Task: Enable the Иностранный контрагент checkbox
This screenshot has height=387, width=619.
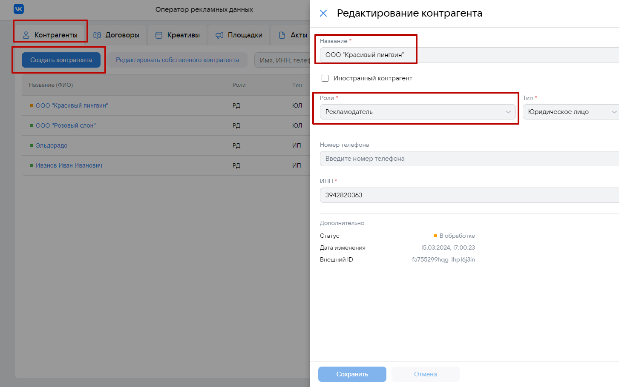Action: click(325, 78)
